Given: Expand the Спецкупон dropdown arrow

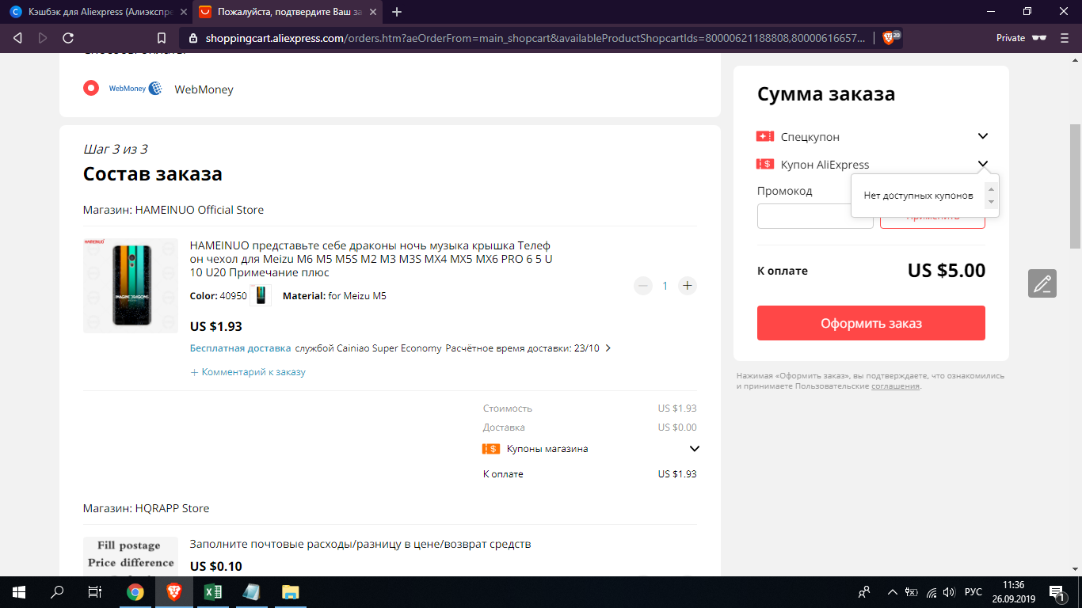Looking at the screenshot, I should 983,136.
